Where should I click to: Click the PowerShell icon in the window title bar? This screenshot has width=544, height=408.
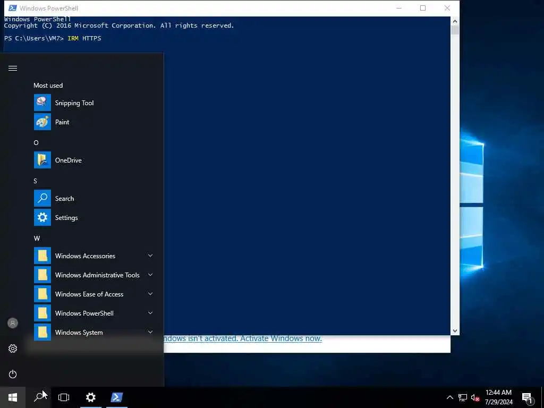point(13,8)
